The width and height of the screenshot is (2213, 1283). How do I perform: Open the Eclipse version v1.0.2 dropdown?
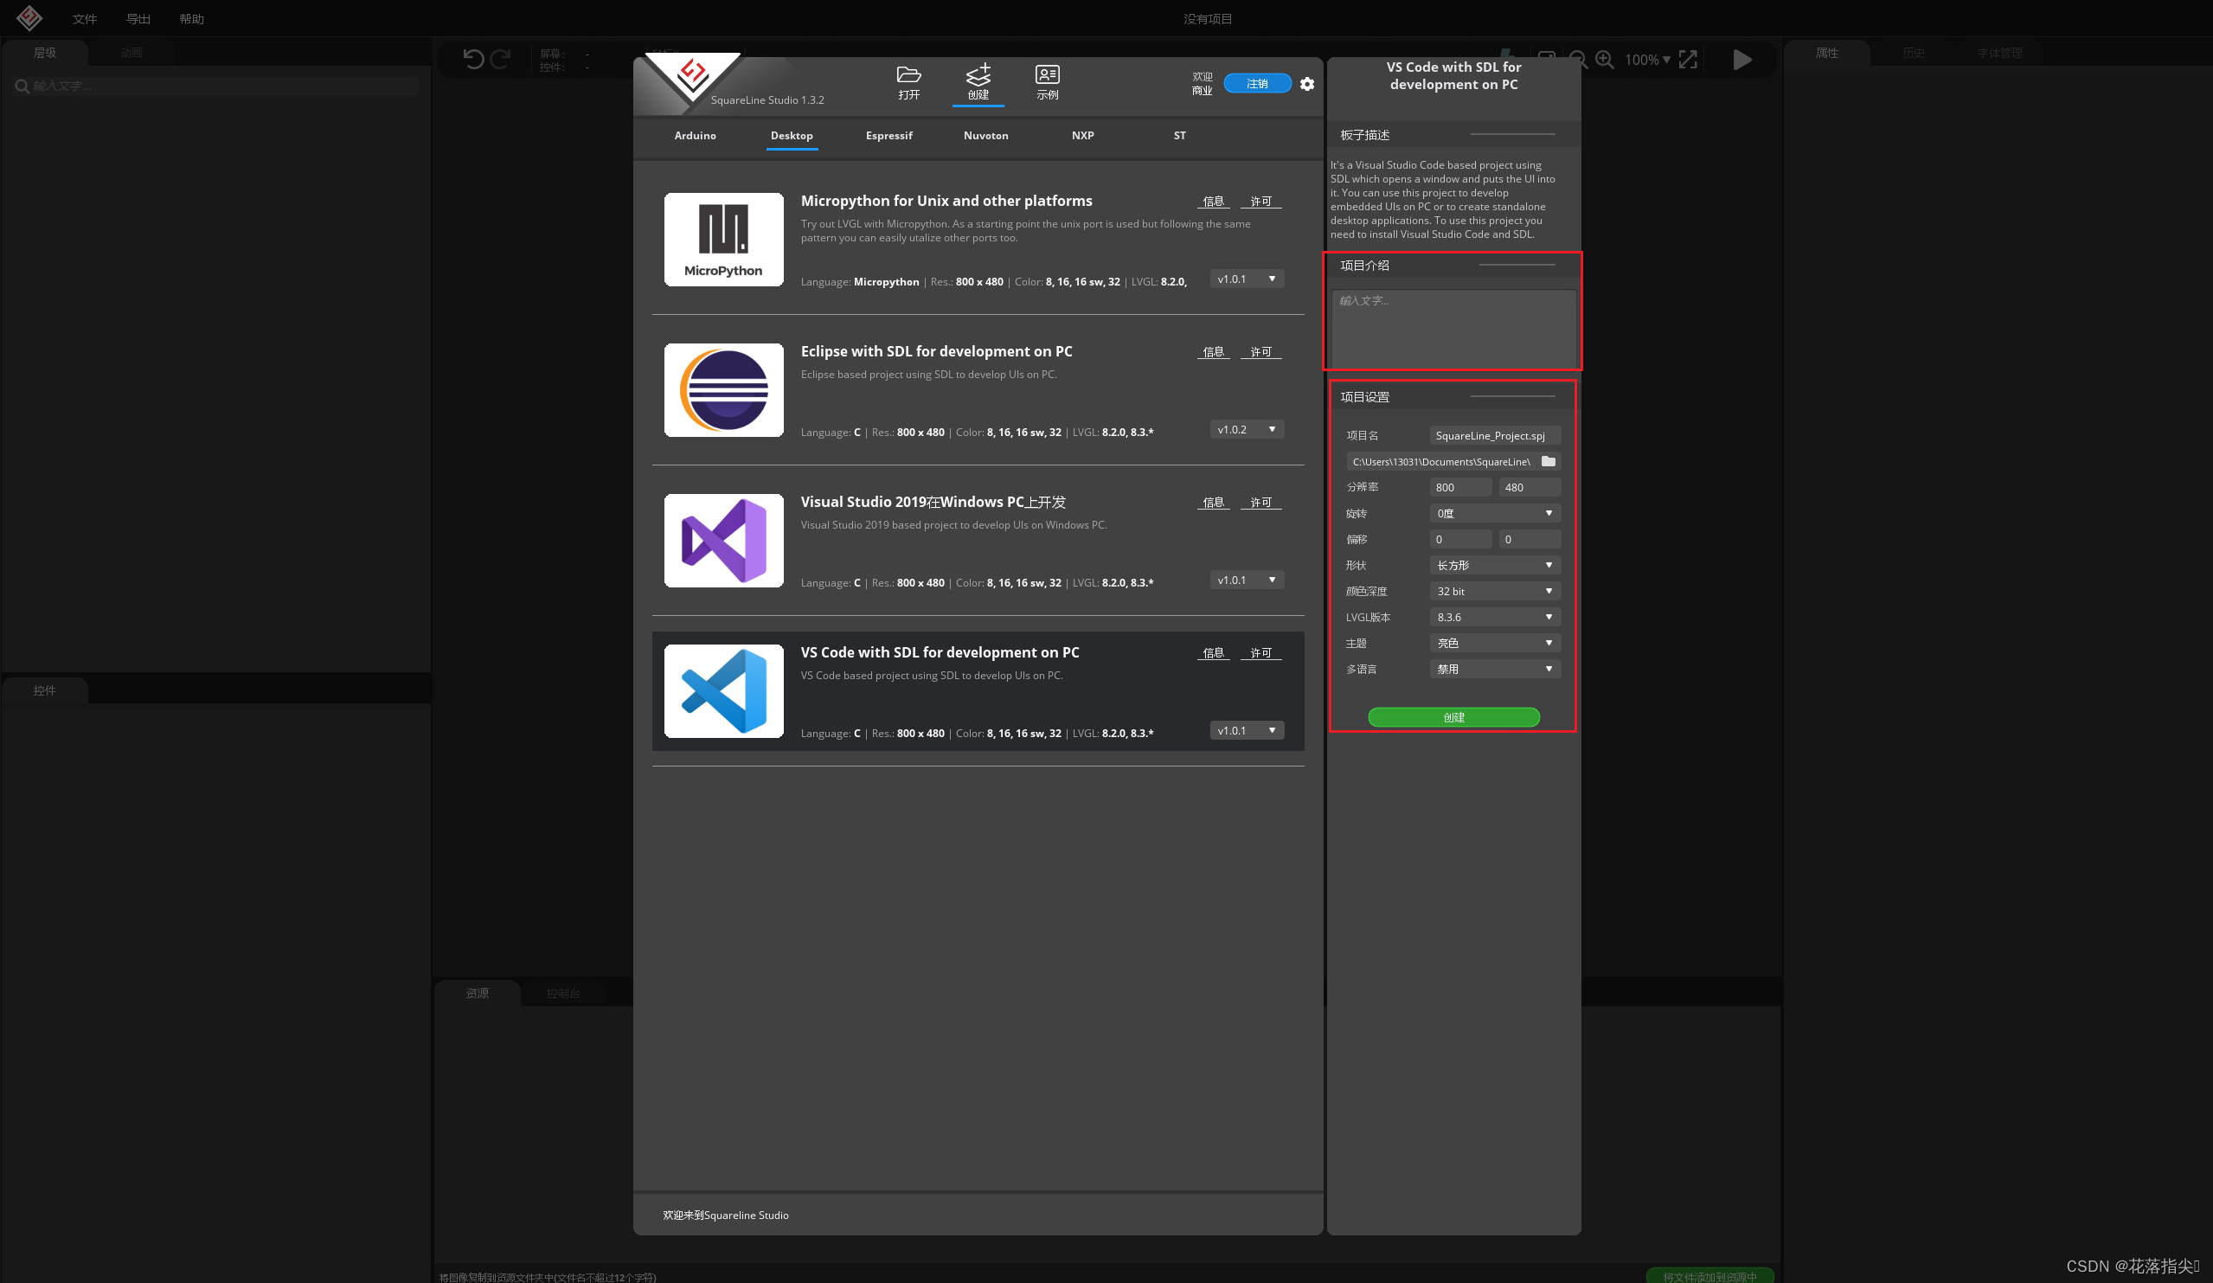tap(1246, 429)
